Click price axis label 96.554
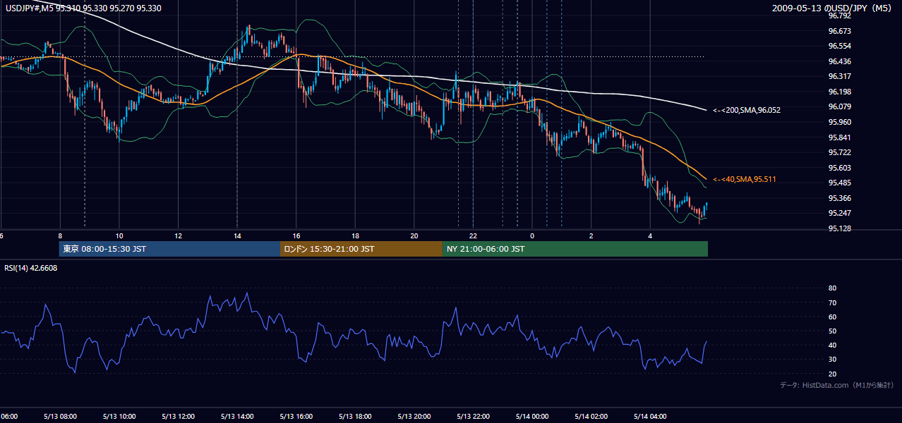This screenshot has height=423, width=902. [839, 46]
